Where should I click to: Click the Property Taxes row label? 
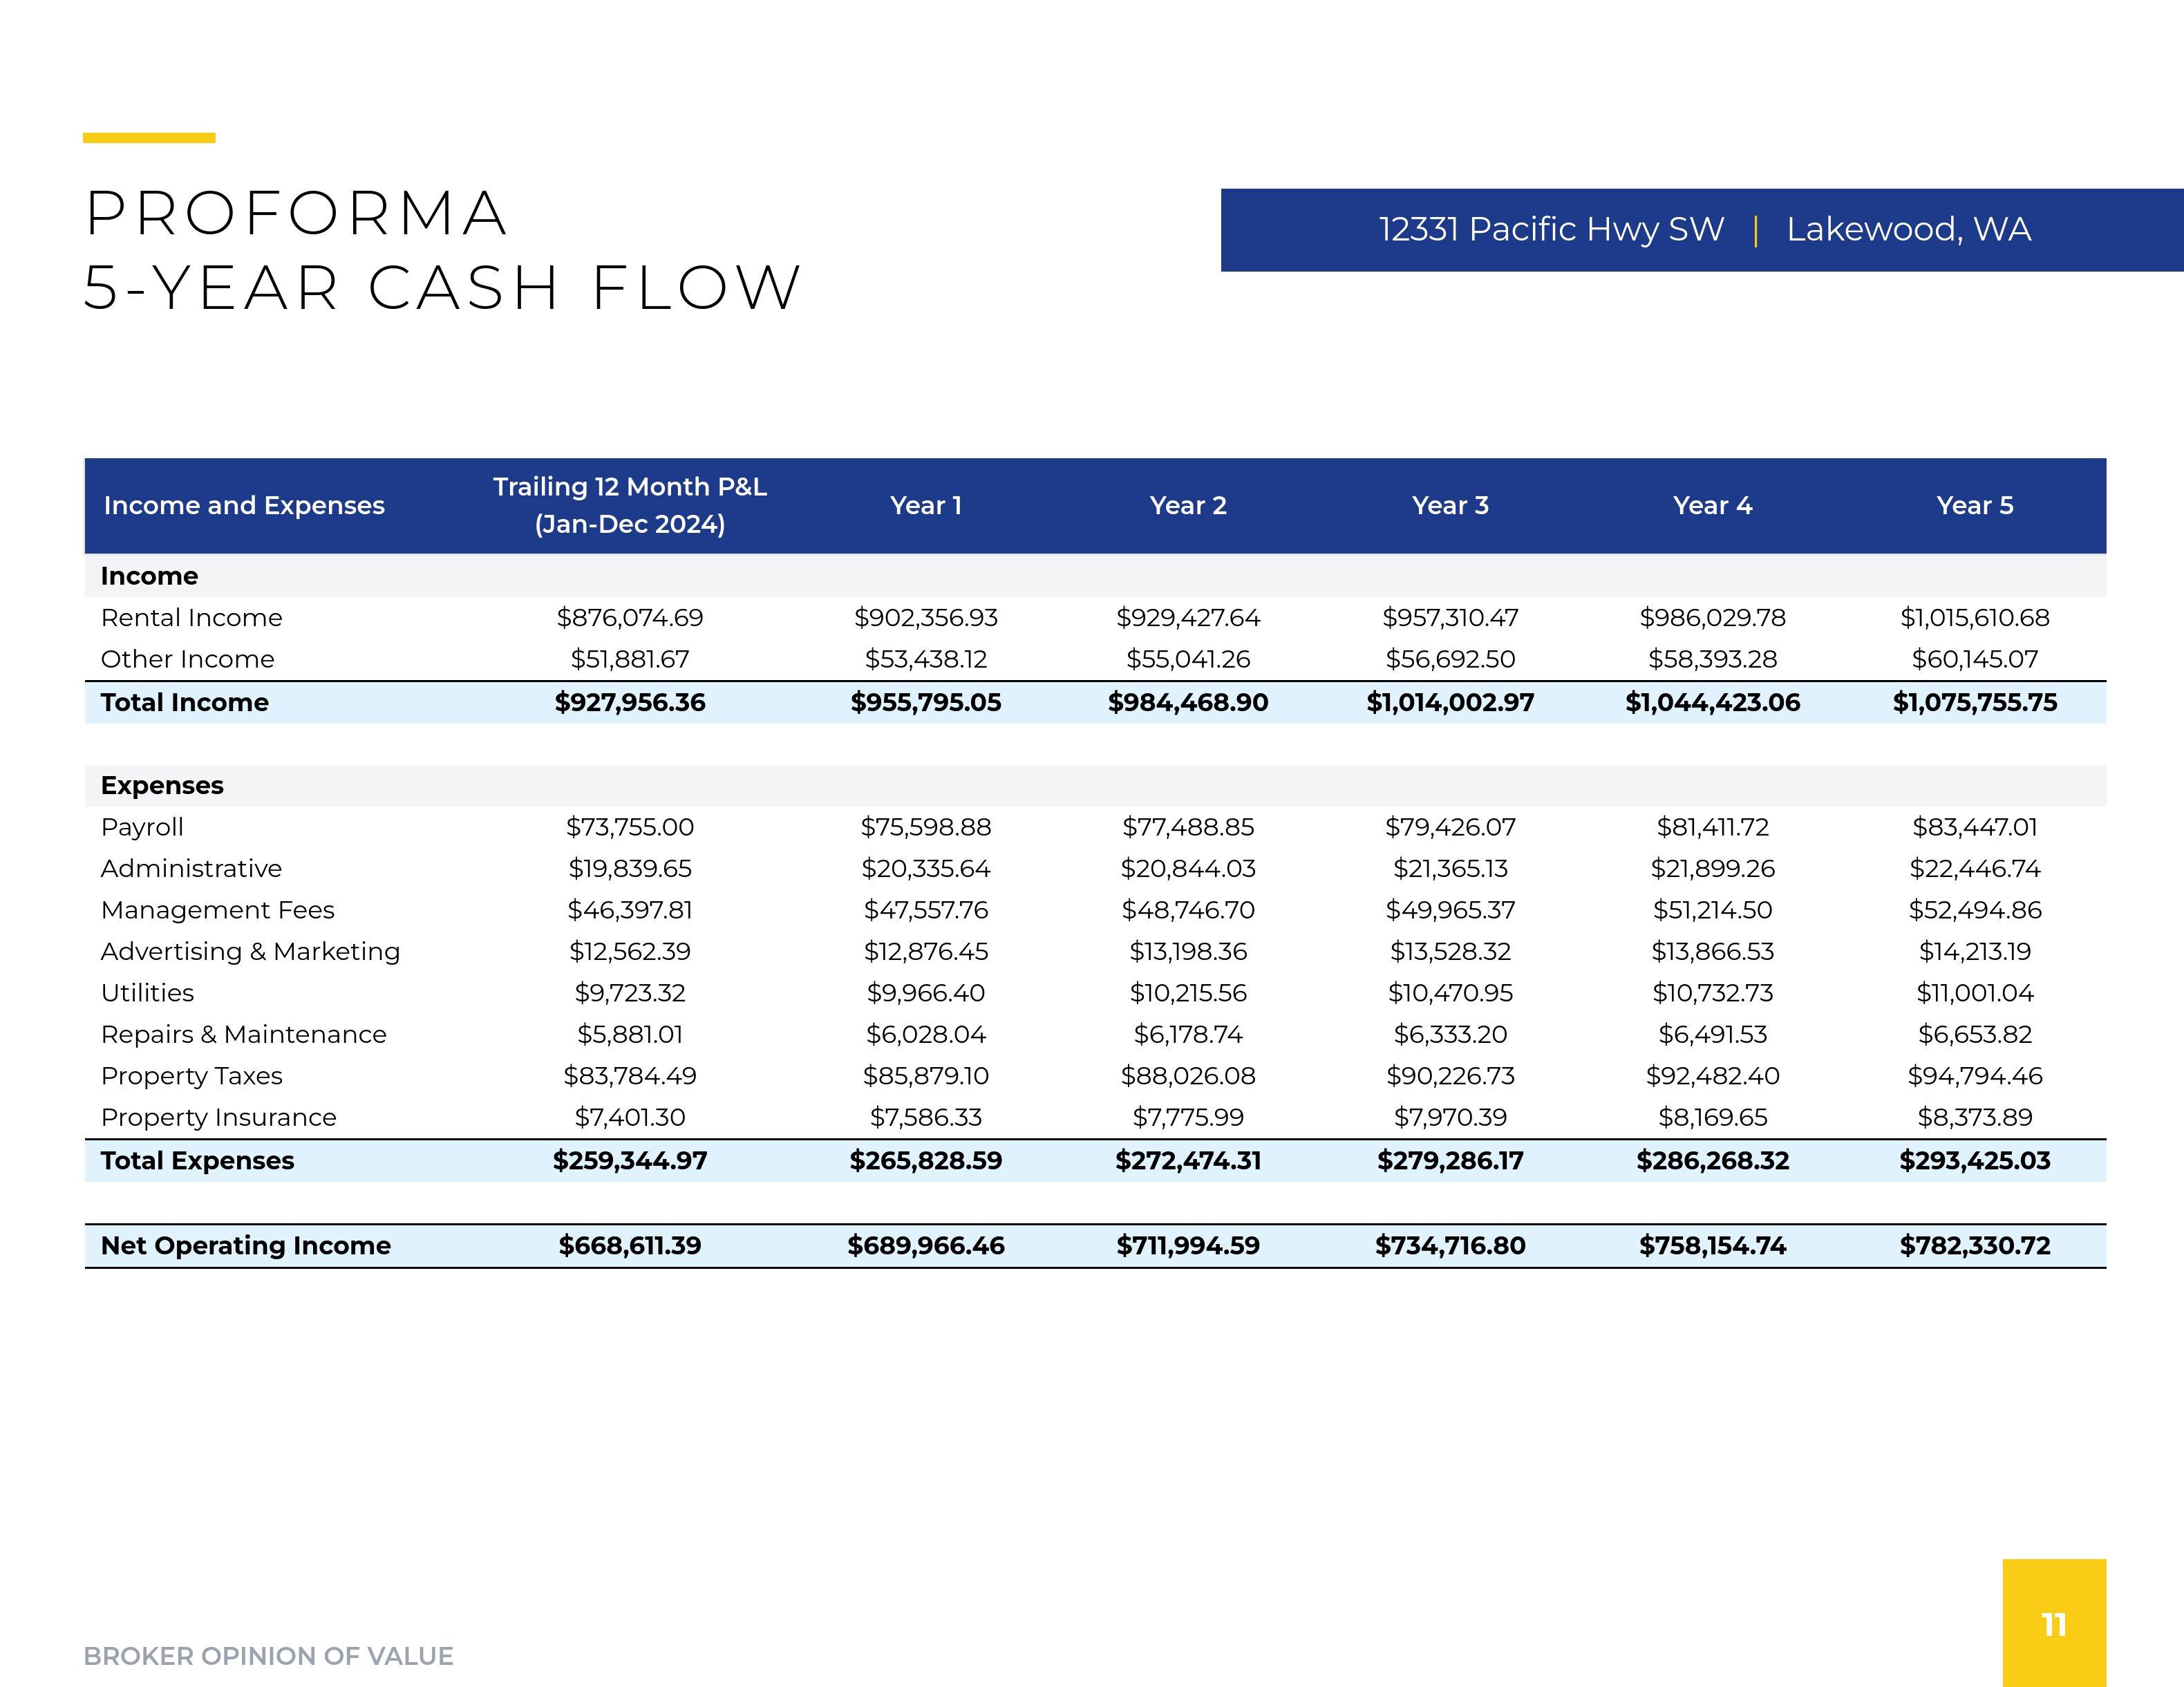[191, 1076]
